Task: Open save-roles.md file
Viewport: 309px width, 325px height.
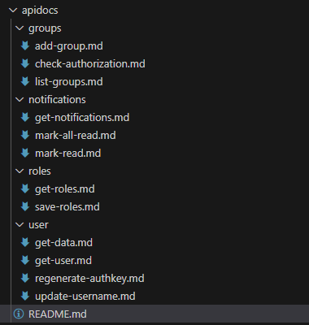Action: click(x=67, y=206)
